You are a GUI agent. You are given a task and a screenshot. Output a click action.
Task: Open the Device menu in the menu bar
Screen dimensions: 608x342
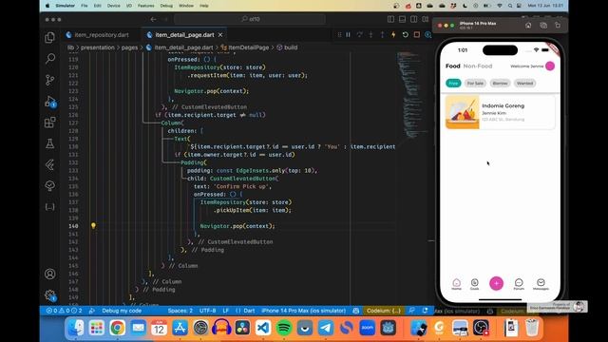point(114,6)
